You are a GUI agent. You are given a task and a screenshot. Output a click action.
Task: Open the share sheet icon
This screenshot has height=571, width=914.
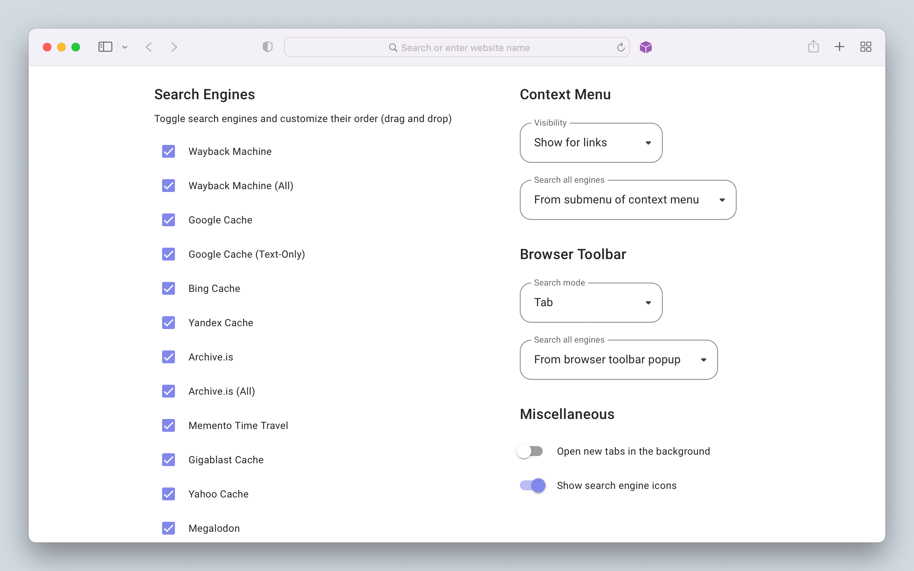(813, 47)
